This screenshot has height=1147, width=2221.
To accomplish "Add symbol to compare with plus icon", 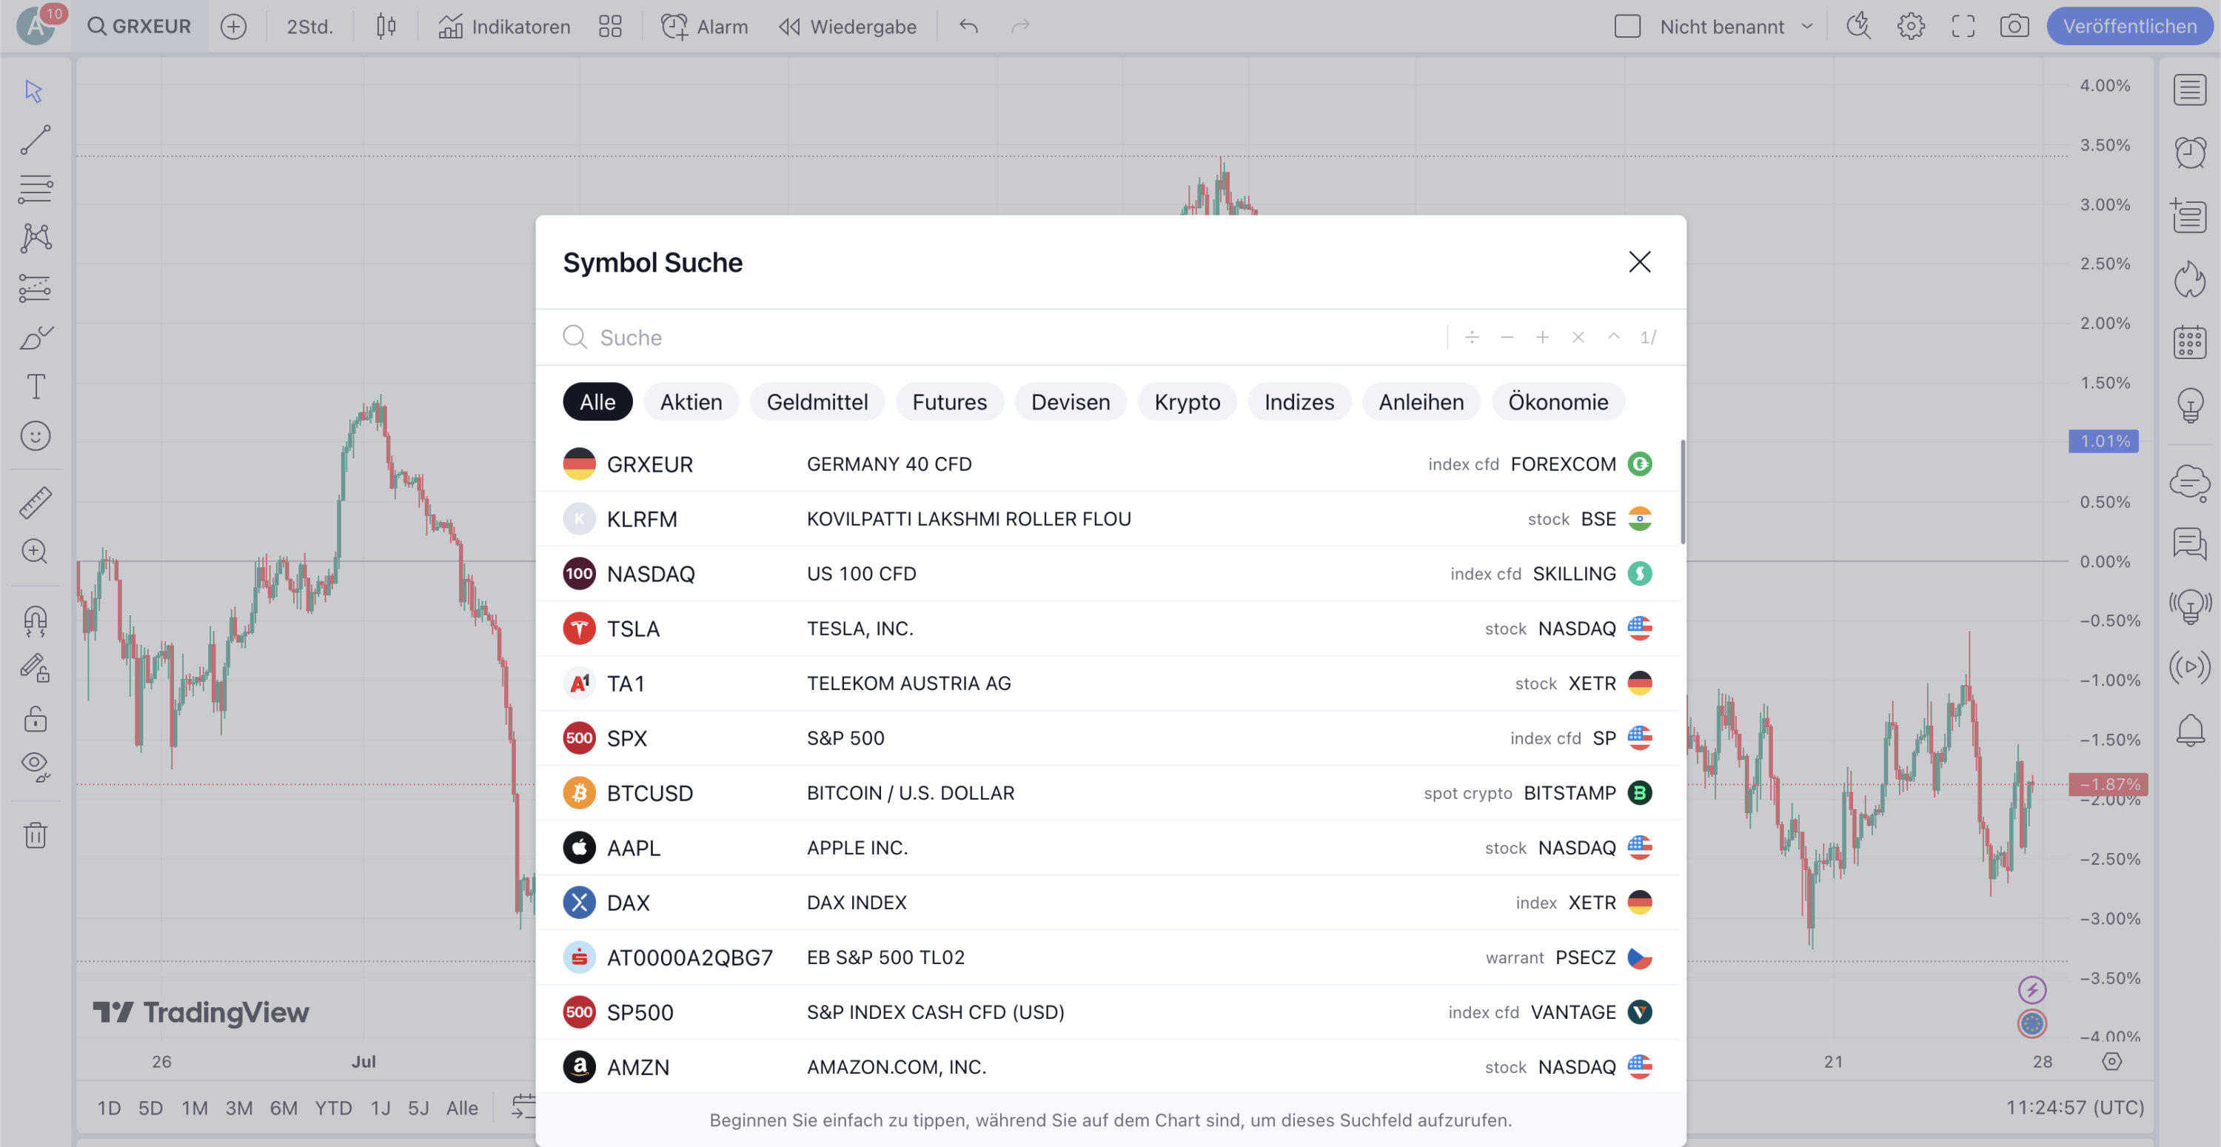I will [x=232, y=26].
